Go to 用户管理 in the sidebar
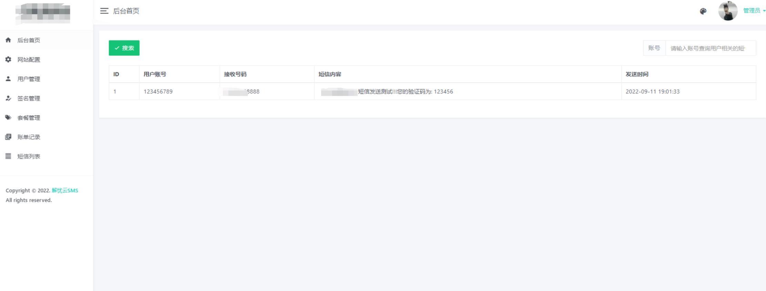 (46, 79)
